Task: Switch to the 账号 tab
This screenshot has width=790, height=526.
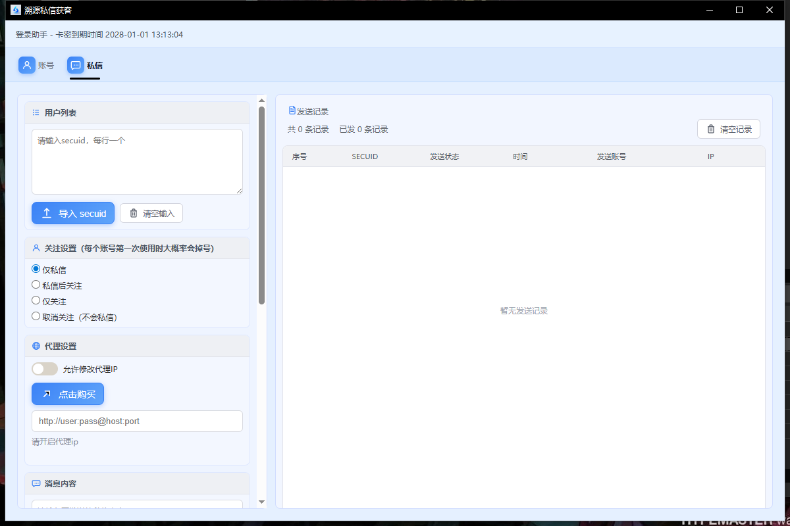Action: (45, 65)
